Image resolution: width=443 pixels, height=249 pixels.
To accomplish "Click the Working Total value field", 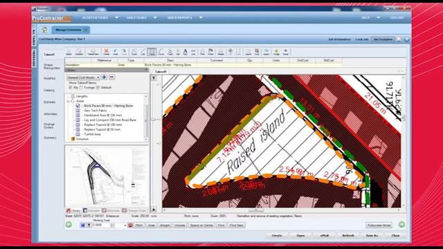I will (101, 225).
